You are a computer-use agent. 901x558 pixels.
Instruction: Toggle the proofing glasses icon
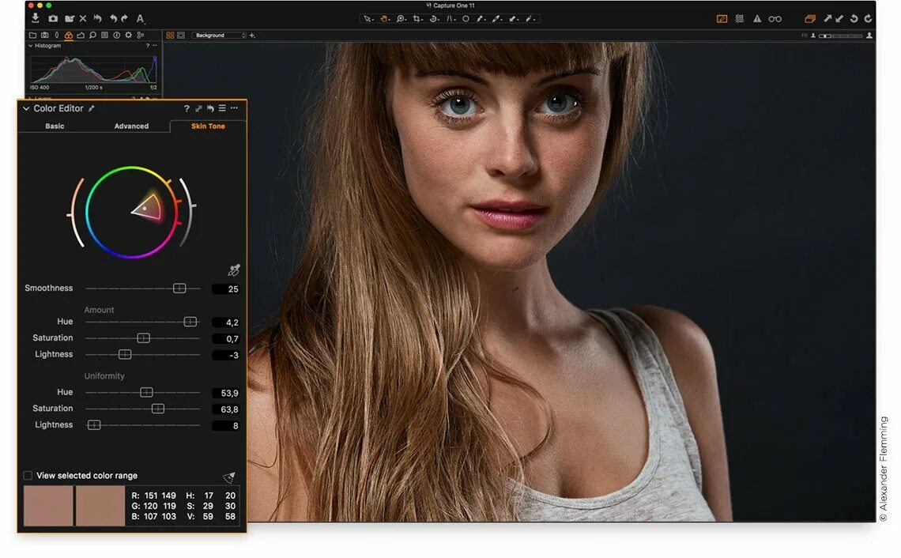coord(775,19)
